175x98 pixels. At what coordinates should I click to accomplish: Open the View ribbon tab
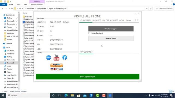pyautogui.click(x=25, y=4)
